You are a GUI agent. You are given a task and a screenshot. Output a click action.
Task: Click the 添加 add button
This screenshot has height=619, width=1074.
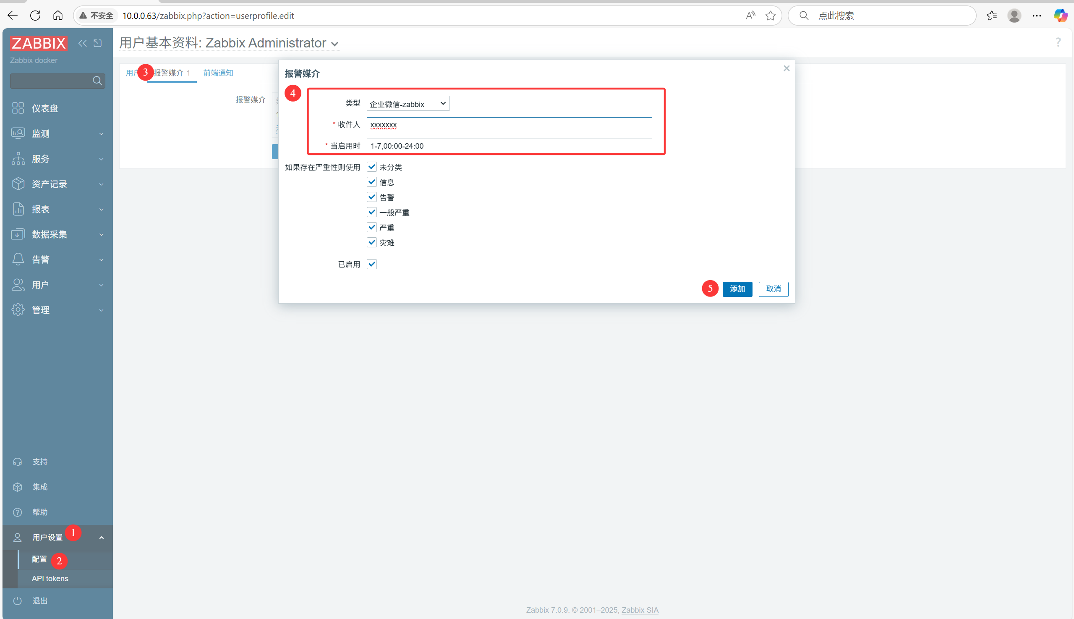click(x=737, y=289)
